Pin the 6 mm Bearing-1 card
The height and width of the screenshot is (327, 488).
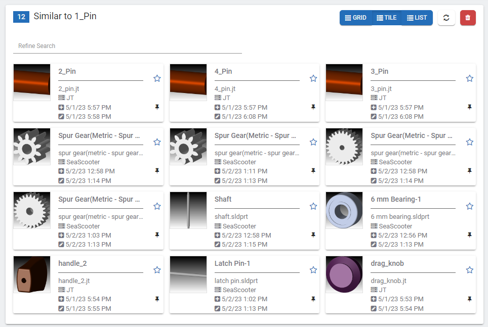[x=469, y=235]
